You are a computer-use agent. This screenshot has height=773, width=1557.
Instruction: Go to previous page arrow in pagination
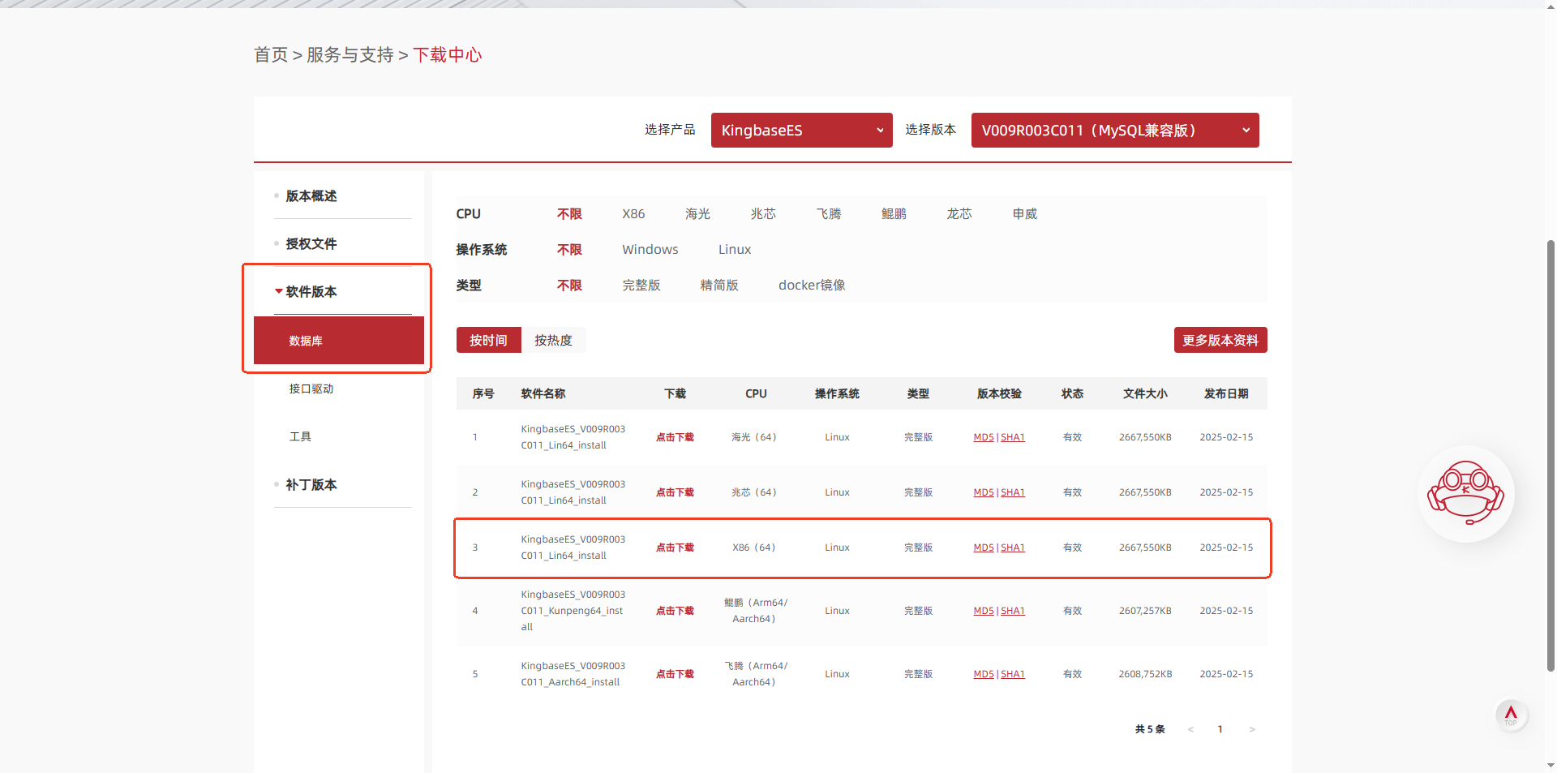(1190, 729)
